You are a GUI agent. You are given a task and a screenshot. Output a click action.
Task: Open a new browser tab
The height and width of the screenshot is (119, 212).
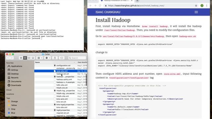coord(137,1)
